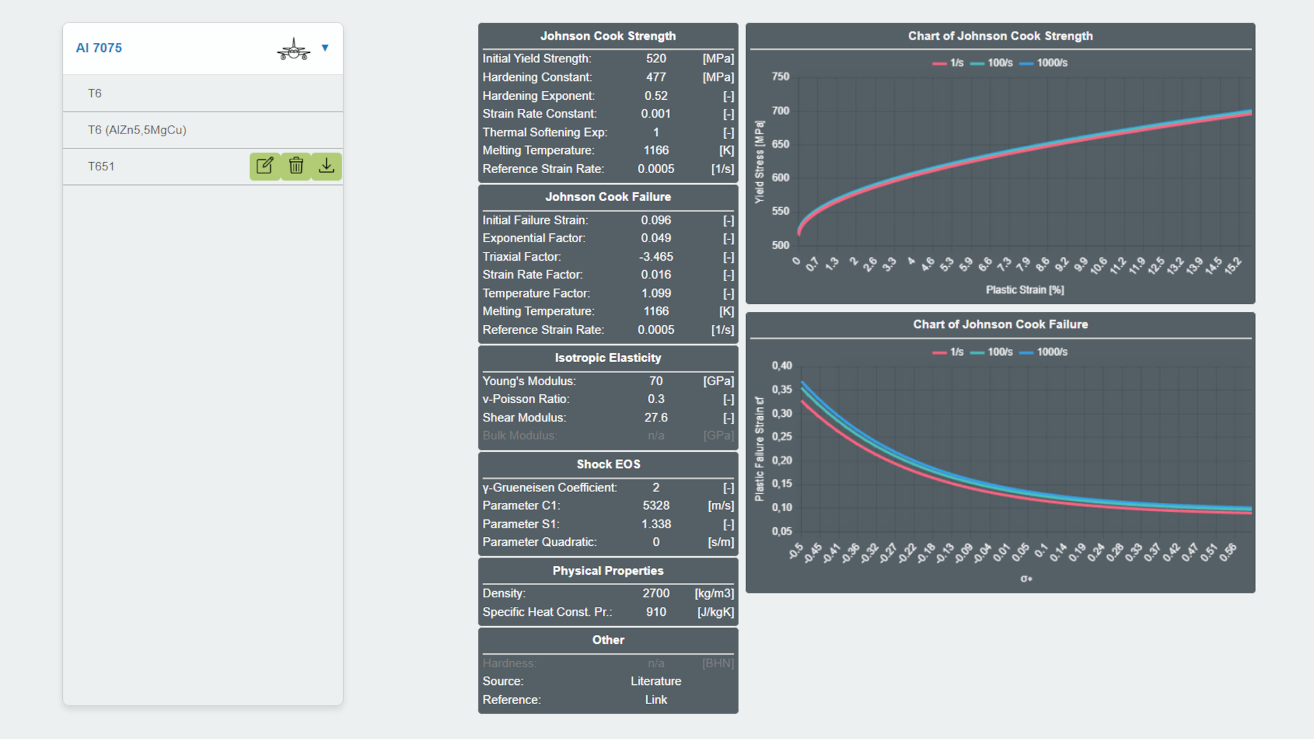Click the edit icon on the T651 row
Viewport: 1314px width, 739px height.
265,166
